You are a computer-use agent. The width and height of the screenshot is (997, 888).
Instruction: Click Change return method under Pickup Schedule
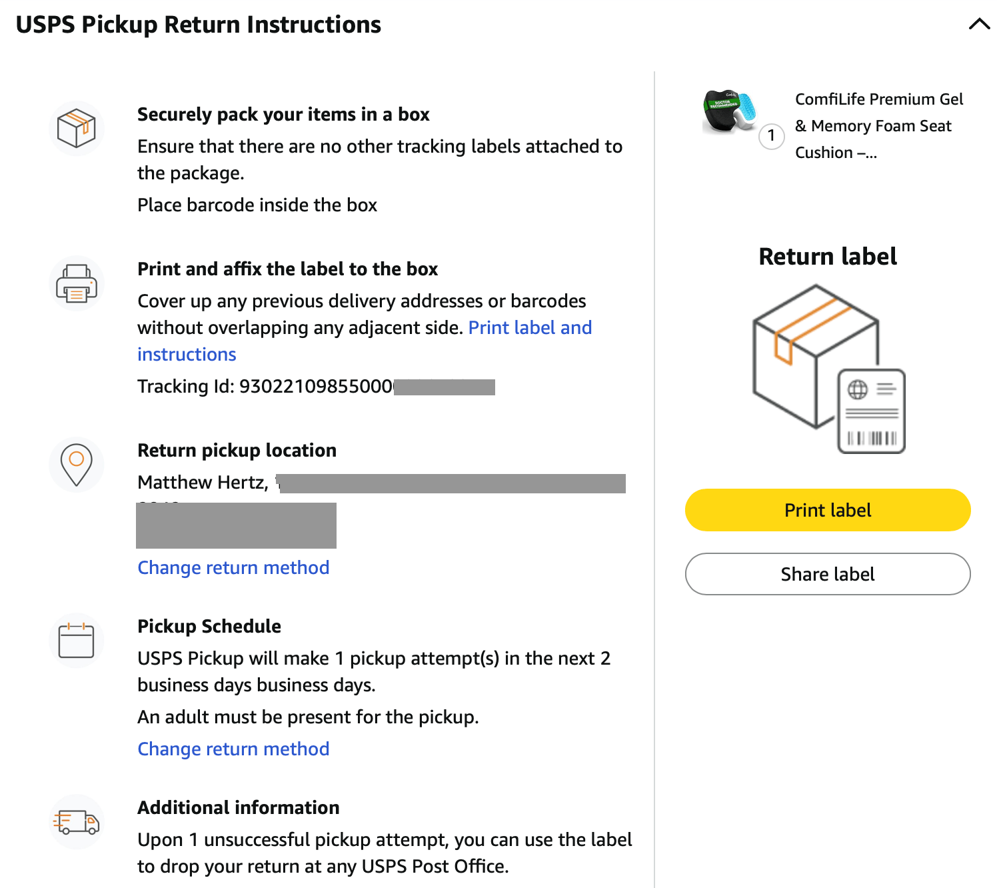[233, 749]
